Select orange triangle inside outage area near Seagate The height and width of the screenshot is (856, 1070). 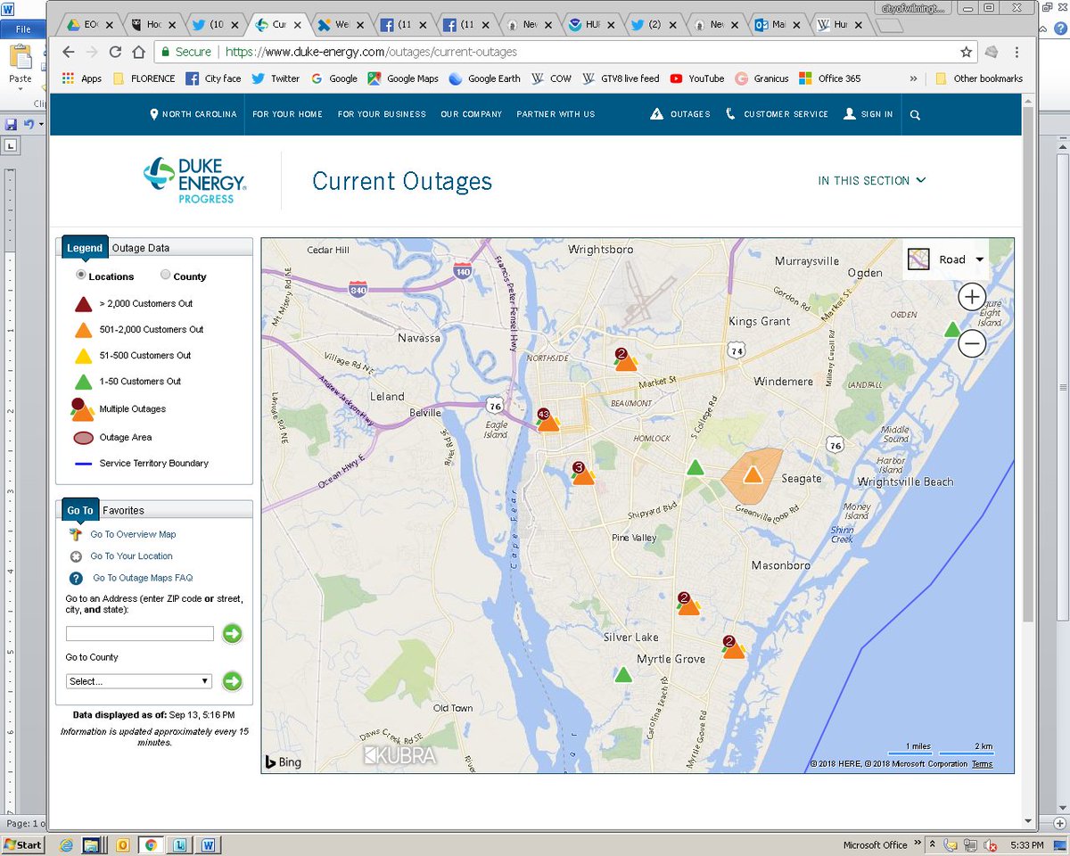click(x=753, y=474)
